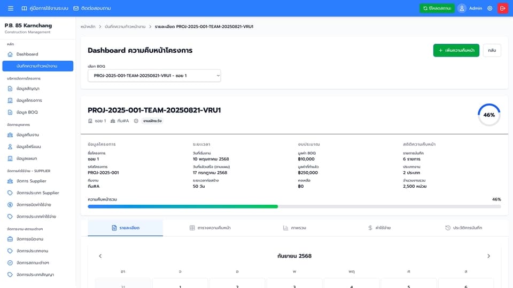The image size is (513, 288).
Task: Switch to รายละเอียด tab
Action: pyautogui.click(x=125, y=228)
